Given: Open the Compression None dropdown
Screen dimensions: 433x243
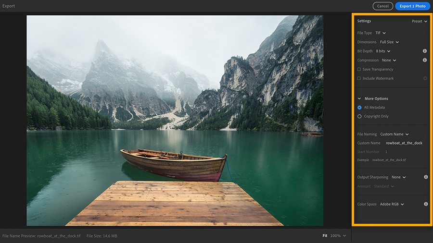Looking at the screenshot, I should coord(389,61).
